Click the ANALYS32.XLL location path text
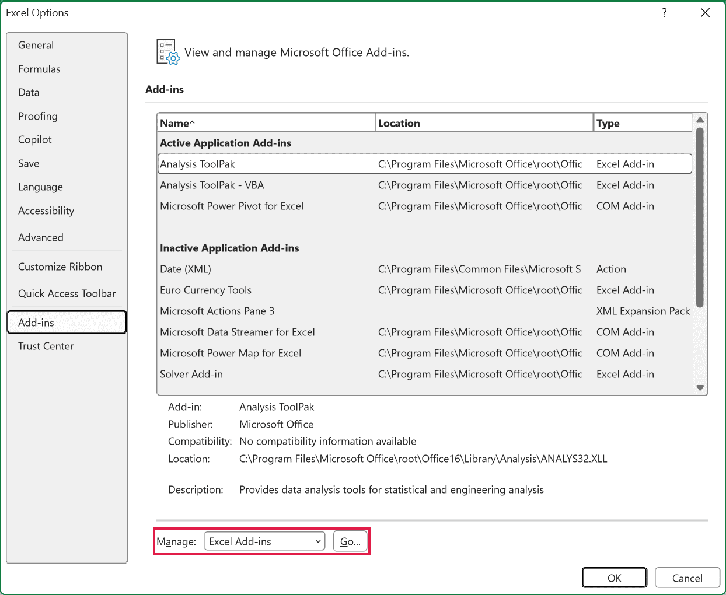This screenshot has width=726, height=595. pos(423,459)
